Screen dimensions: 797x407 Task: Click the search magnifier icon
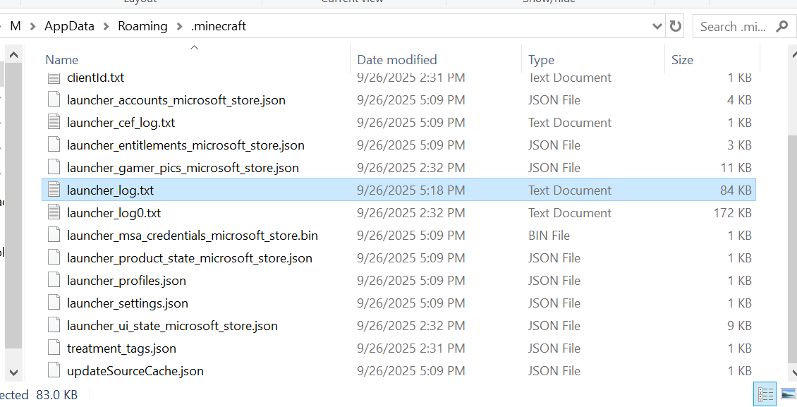coord(782,26)
